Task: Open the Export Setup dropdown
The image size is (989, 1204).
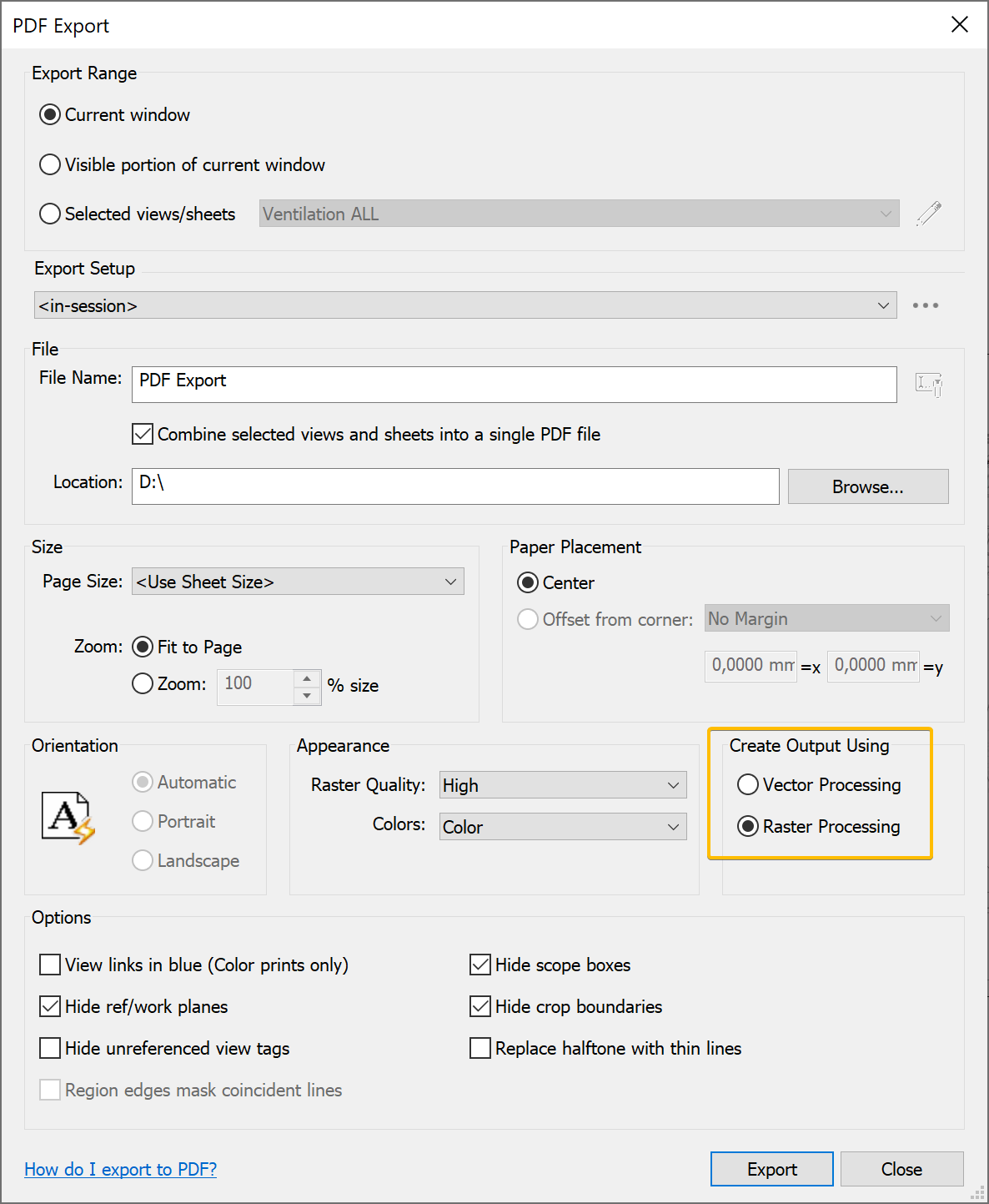Action: [464, 305]
